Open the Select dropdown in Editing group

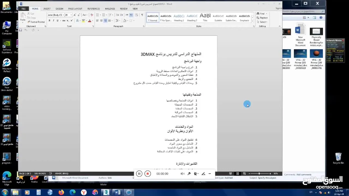[x=262, y=22]
